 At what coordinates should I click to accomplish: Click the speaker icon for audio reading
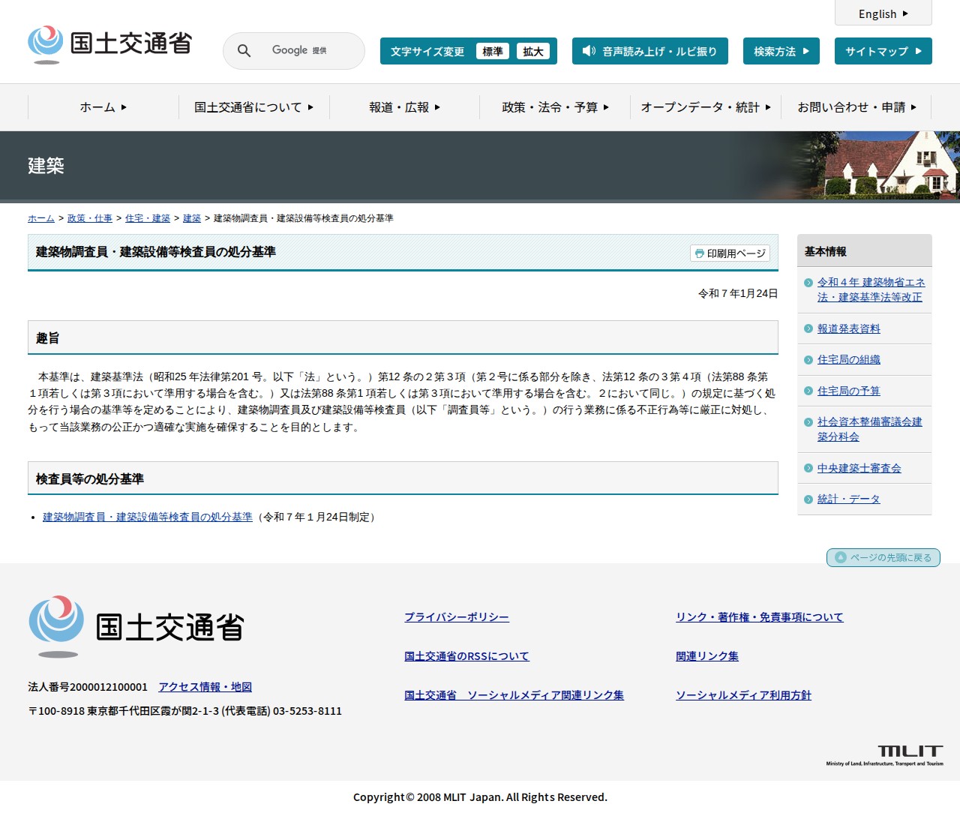589,51
